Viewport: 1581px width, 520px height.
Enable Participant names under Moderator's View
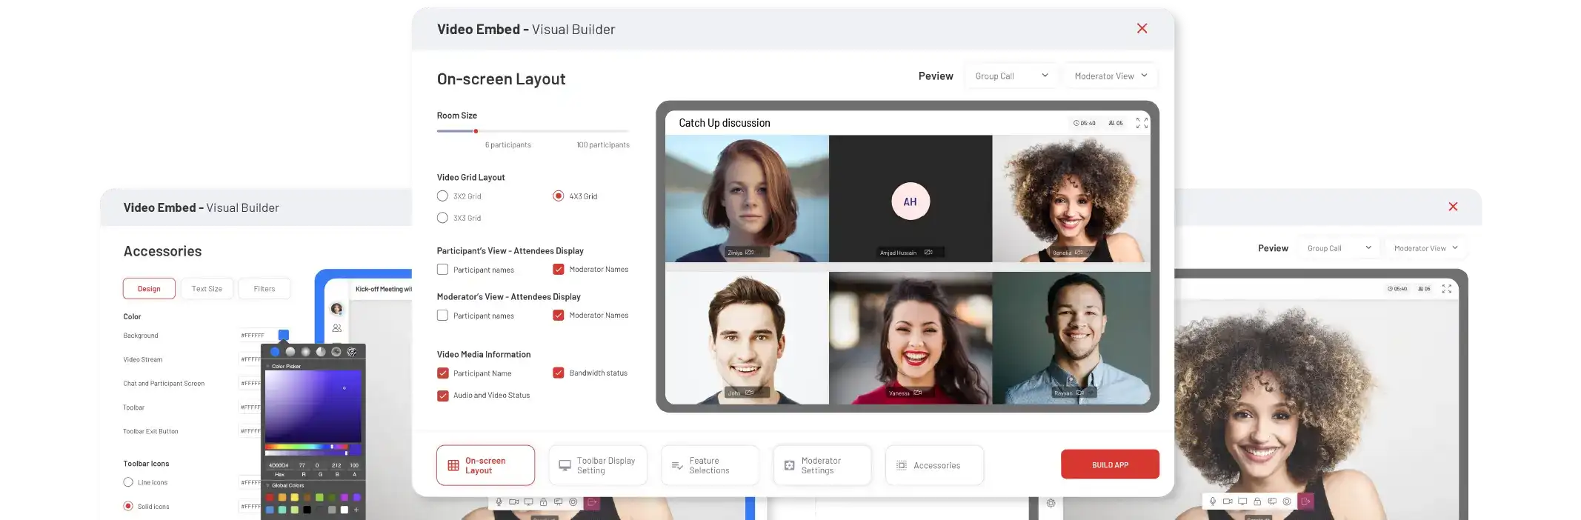pyautogui.click(x=442, y=316)
